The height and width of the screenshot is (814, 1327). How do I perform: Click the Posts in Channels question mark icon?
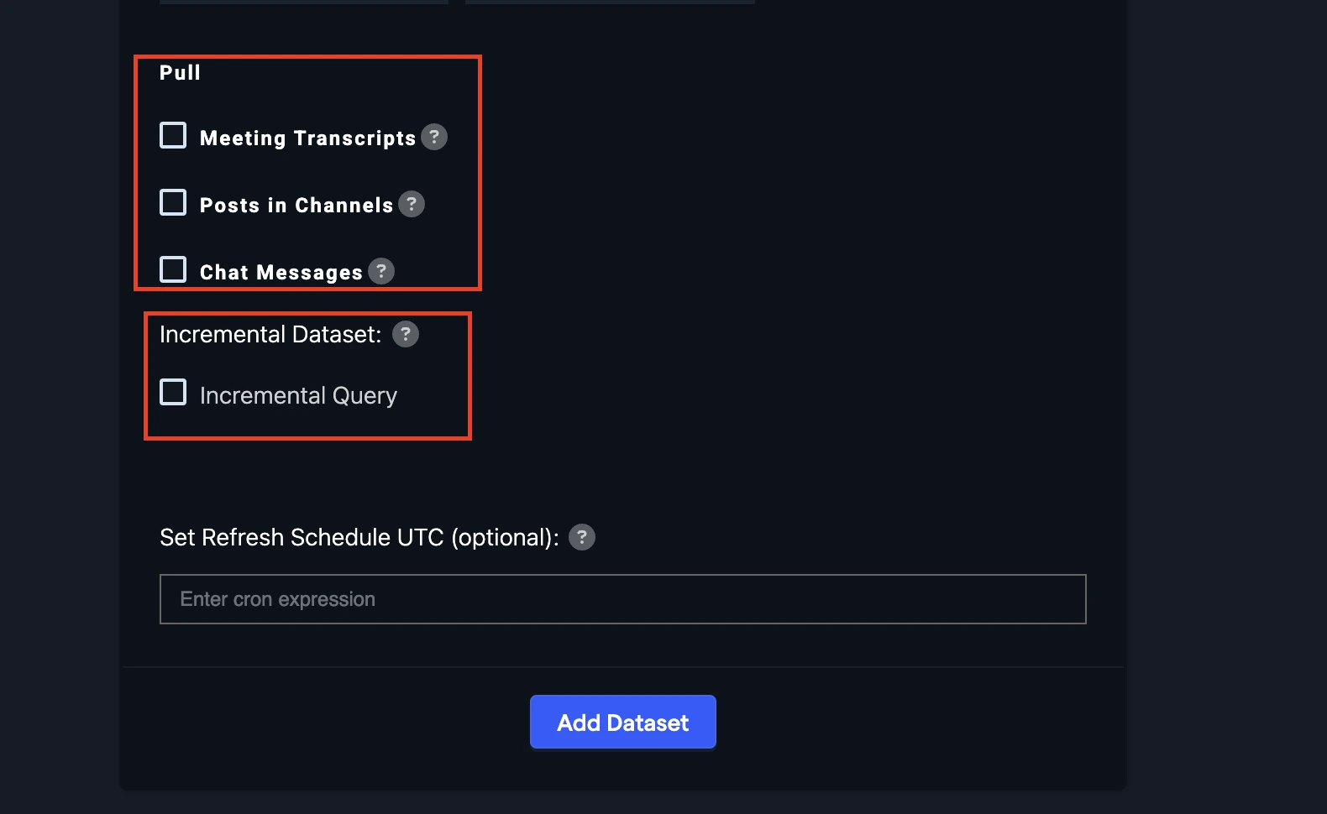[x=412, y=204]
